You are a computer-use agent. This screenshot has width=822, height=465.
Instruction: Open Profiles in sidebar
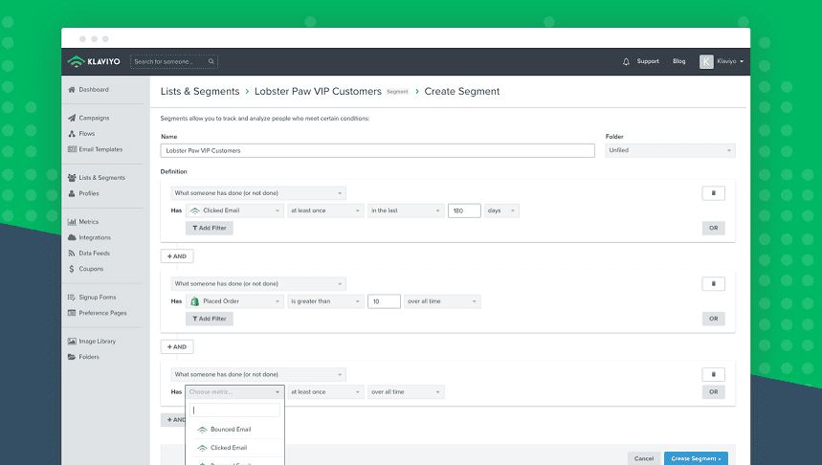pyautogui.click(x=89, y=193)
